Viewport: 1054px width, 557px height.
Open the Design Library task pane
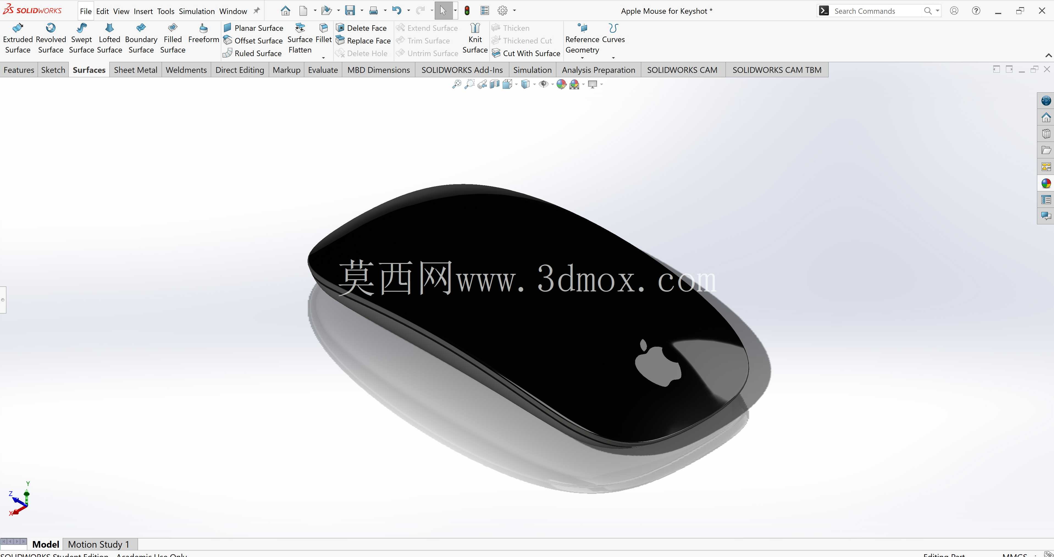[1046, 134]
